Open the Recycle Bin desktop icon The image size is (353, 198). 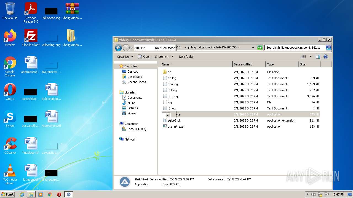(x=10, y=11)
